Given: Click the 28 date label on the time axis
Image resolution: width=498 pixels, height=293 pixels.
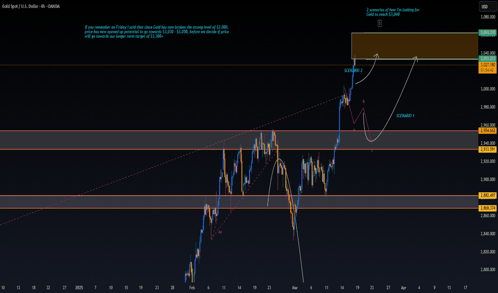Looking at the screenshot, I should click(x=173, y=288).
